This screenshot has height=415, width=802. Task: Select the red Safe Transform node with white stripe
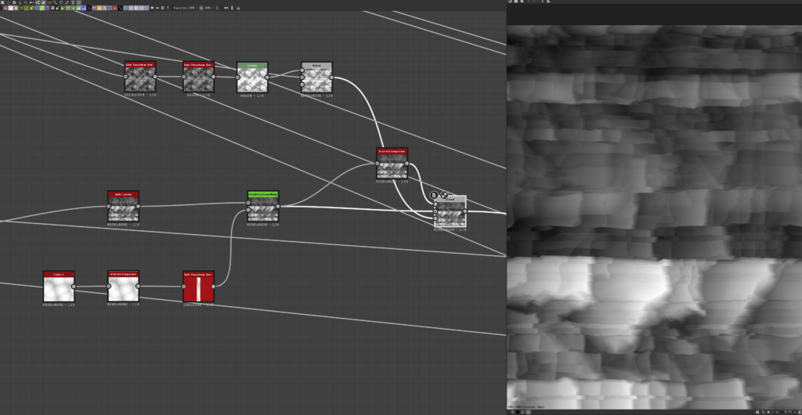coord(198,287)
